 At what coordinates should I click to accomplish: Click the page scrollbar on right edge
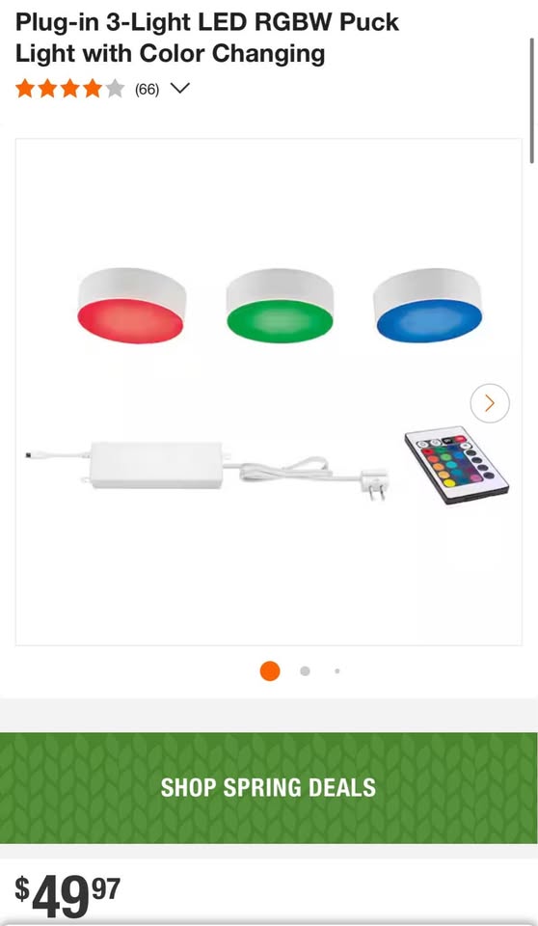click(532, 100)
